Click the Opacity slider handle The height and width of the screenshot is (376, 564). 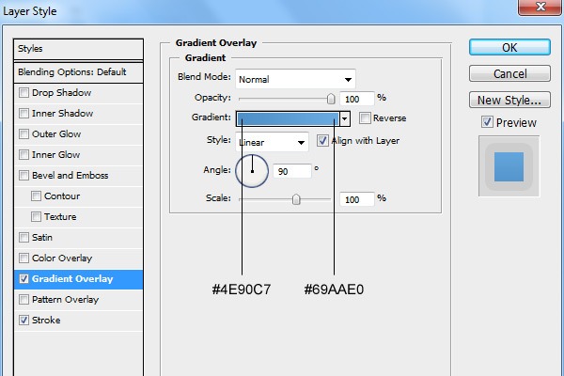click(x=331, y=99)
